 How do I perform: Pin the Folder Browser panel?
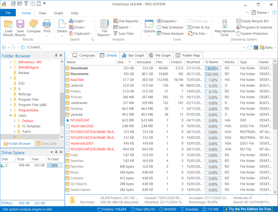[56, 55]
